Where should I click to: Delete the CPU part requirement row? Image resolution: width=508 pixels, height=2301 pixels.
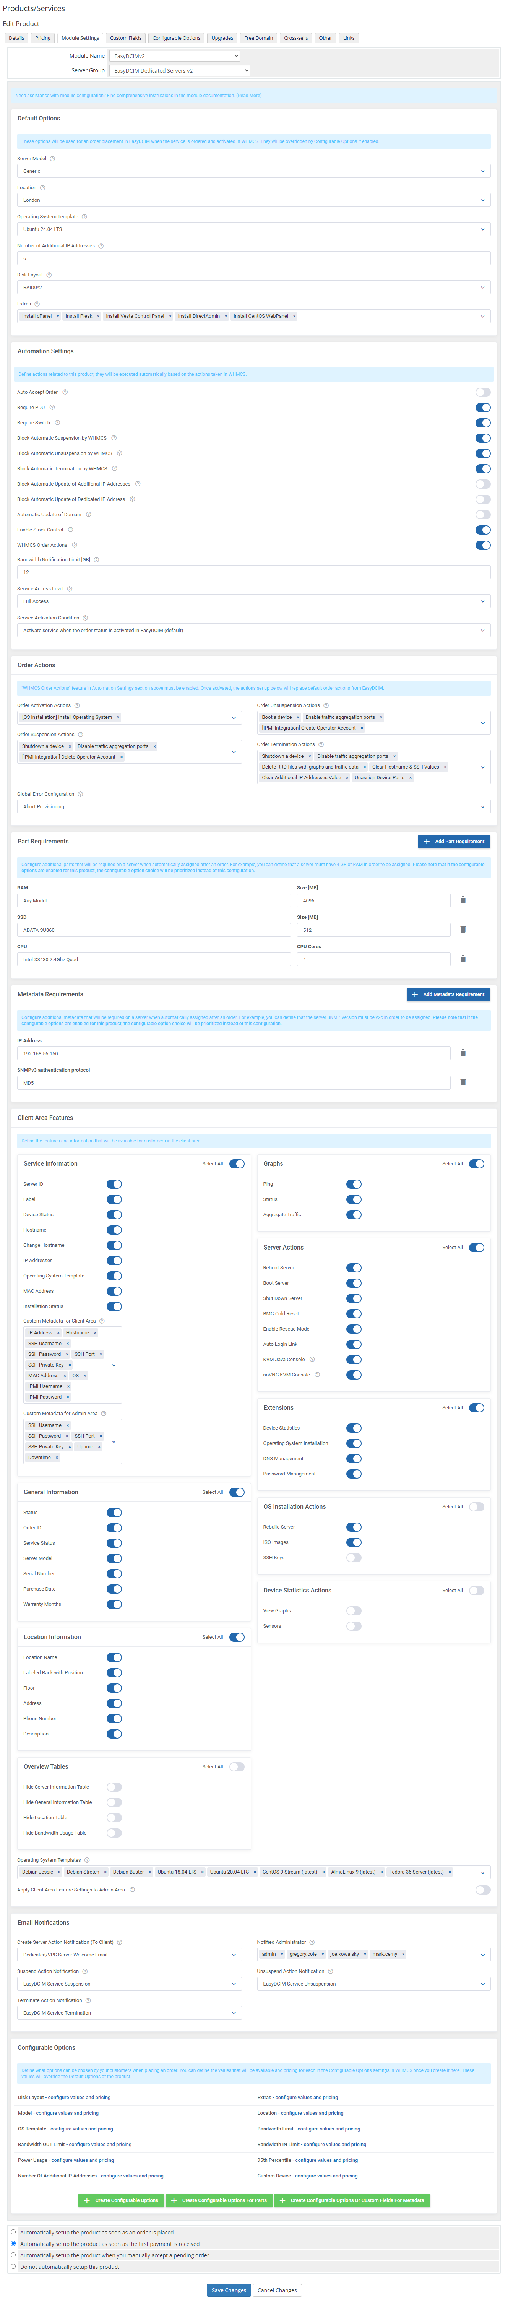(x=463, y=959)
